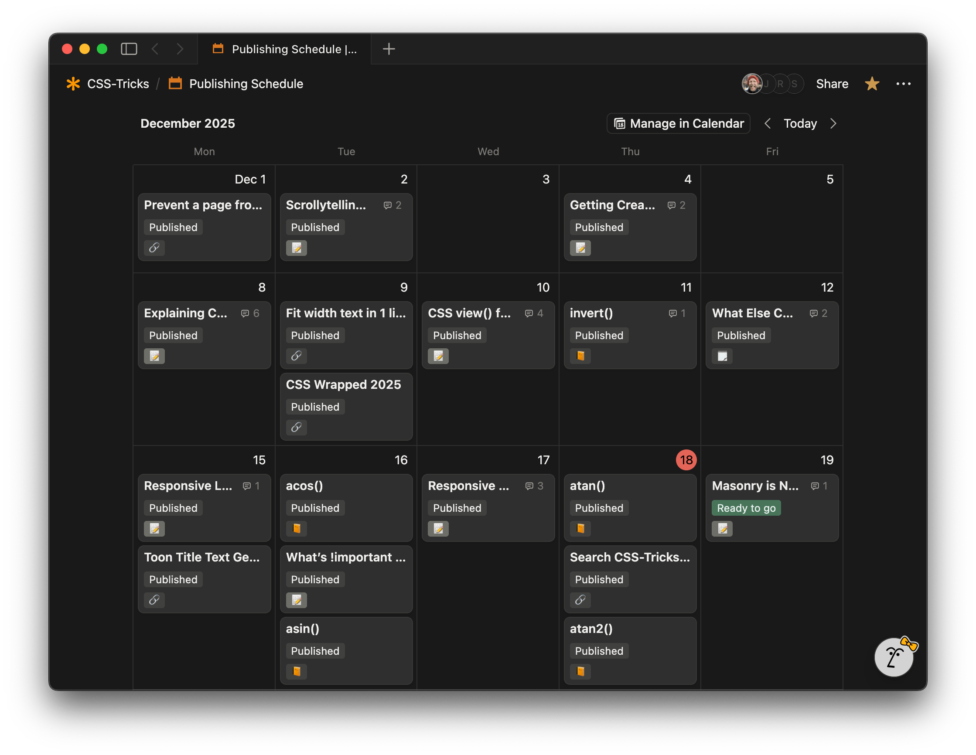The height and width of the screenshot is (755, 976).
Task: Click the link icon on the Prevent a page card
Action: click(x=154, y=248)
